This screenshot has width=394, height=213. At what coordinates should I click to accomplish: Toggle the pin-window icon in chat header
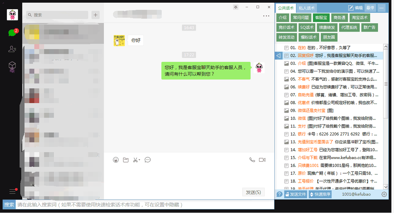pos(235,7)
